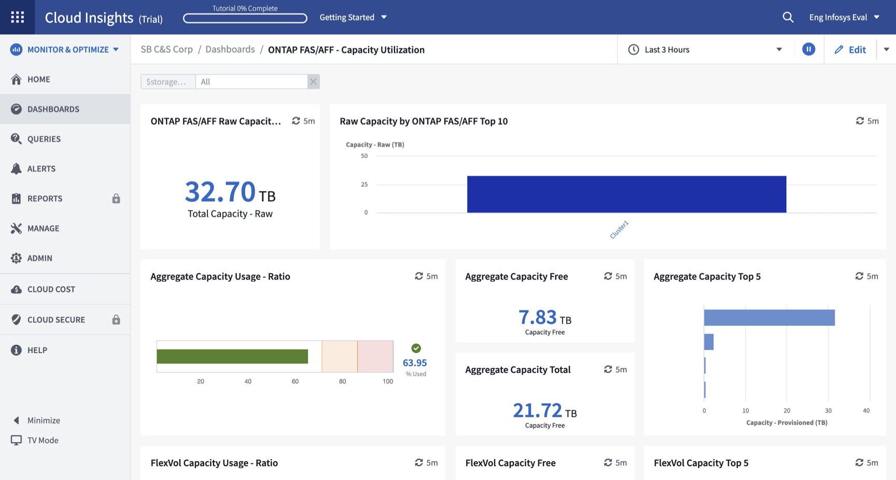The height and width of the screenshot is (480, 896).
Task: Click the lock icon beside Reports
Action: click(116, 199)
